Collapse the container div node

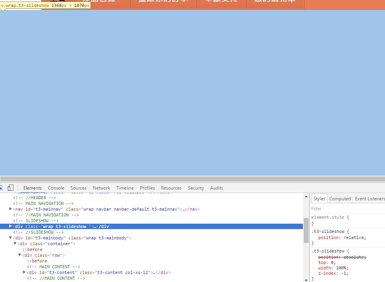click(15, 244)
